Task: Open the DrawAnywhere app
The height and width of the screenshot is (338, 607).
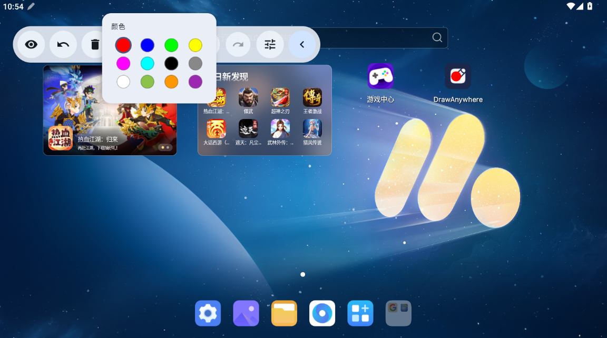Action: (457, 77)
